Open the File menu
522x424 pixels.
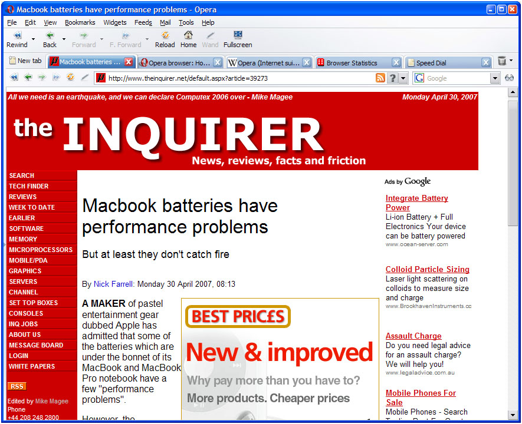coord(12,22)
